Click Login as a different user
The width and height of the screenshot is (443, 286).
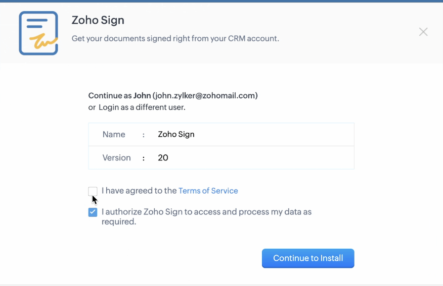[142, 107]
